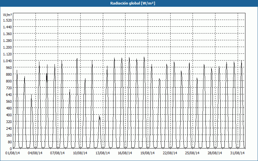Screen dimensions: 258x161
Task: Click the 04/08/14 date label
Action: point(35,153)
